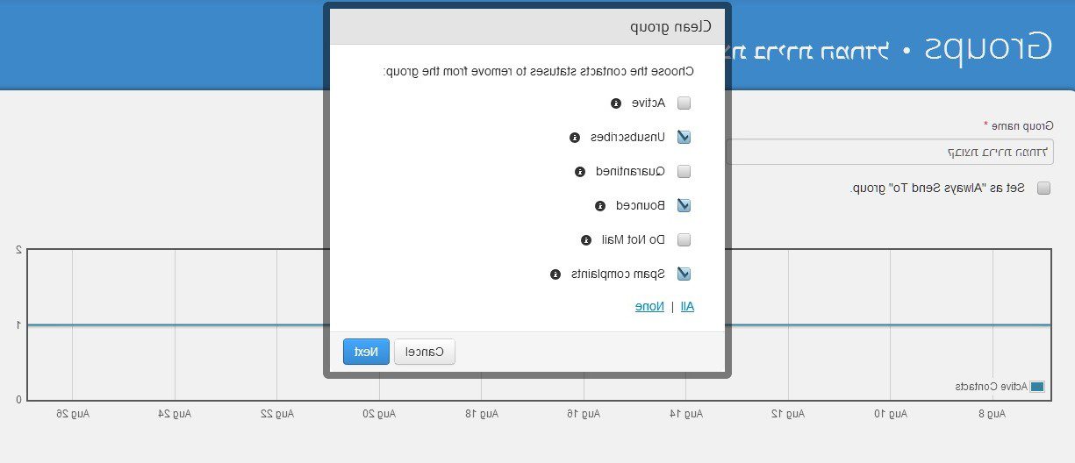
Task: Click the info icon next to Active
Action: tap(616, 103)
